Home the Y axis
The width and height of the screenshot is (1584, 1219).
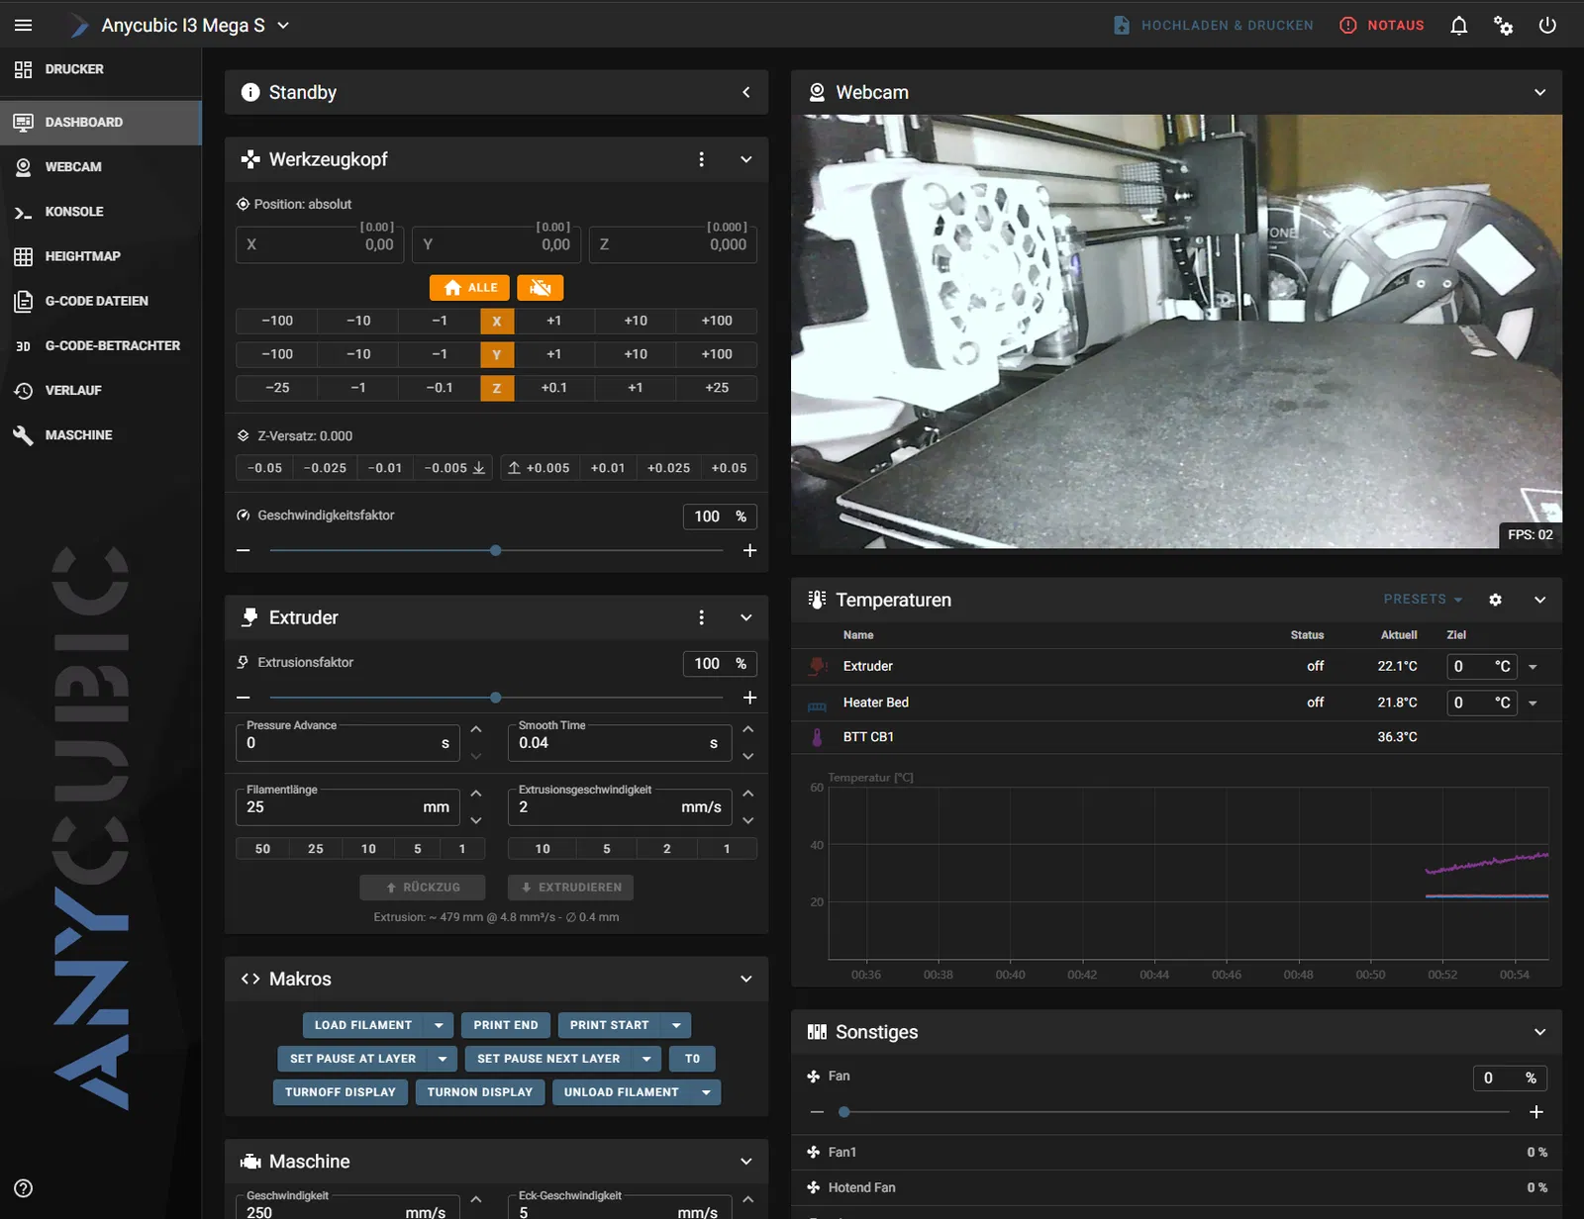pos(496,354)
